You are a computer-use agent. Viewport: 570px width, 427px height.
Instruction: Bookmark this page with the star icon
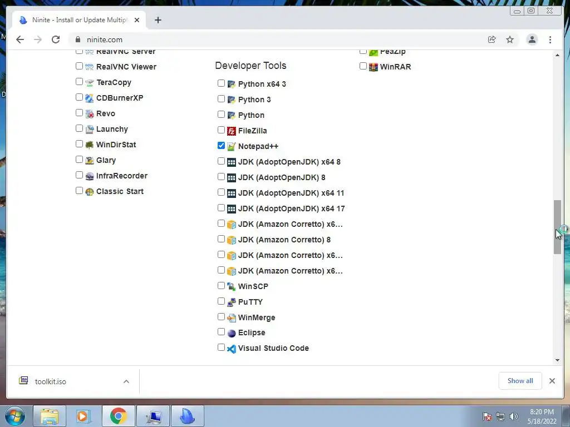point(510,39)
